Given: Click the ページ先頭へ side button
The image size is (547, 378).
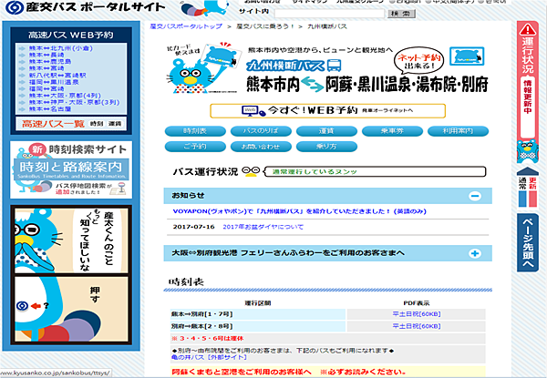Looking at the screenshot, I should click(528, 242).
